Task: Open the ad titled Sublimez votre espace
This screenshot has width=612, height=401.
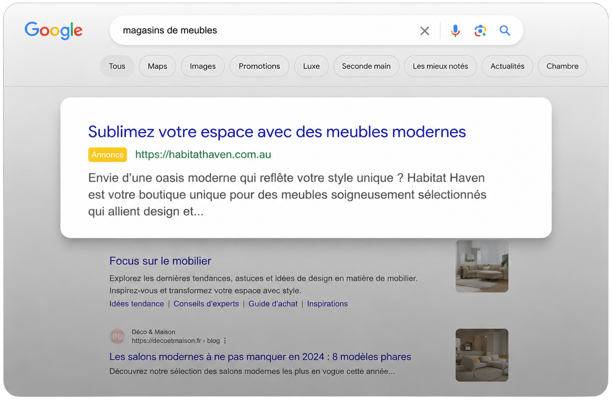Action: click(277, 132)
